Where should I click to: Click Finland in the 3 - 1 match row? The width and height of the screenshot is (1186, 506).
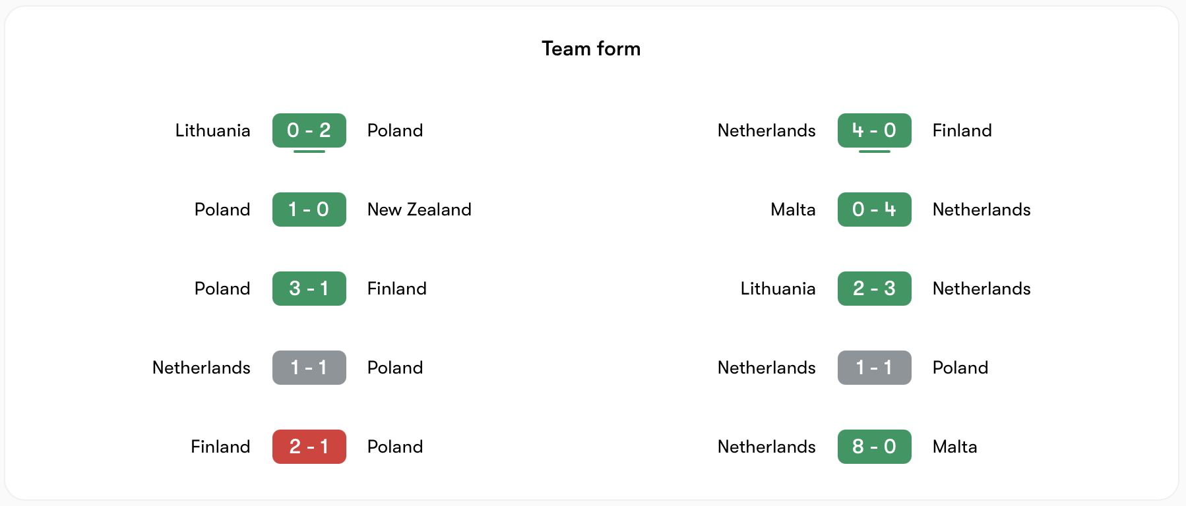click(x=396, y=289)
